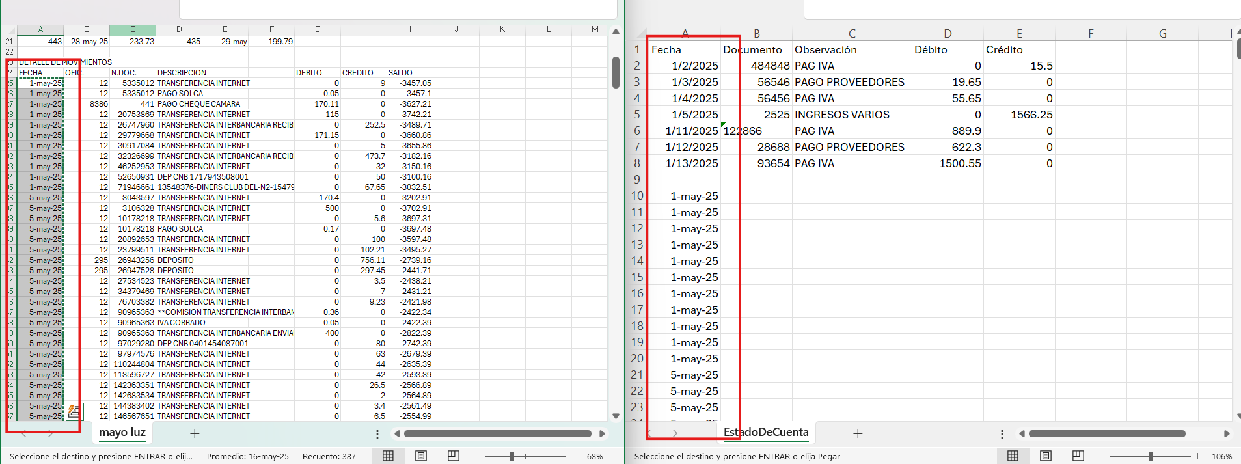Switch right workbook to Page Break Preview
The width and height of the screenshot is (1241, 464).
click(x=1078, y=456)
